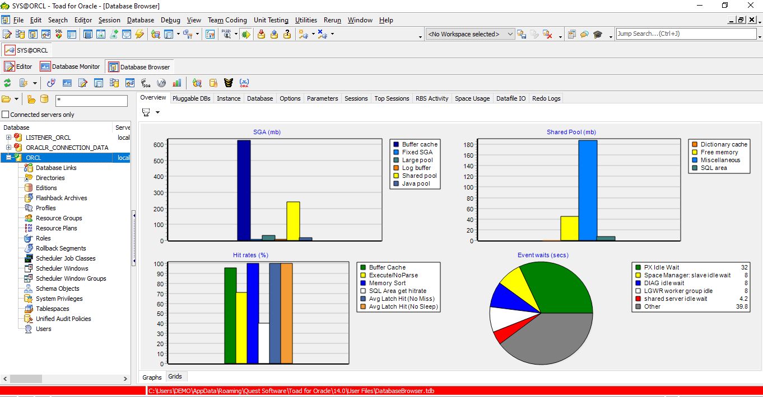Click the graduation cap learning icon
The height and width of the screenshot is (397, 763).
(x=598, y=34)
